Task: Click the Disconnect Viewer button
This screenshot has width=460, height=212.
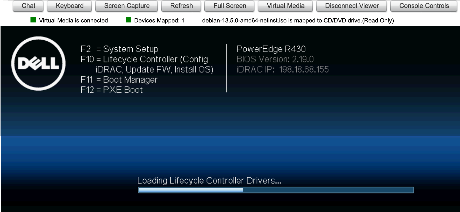Action: click(352, 6)
